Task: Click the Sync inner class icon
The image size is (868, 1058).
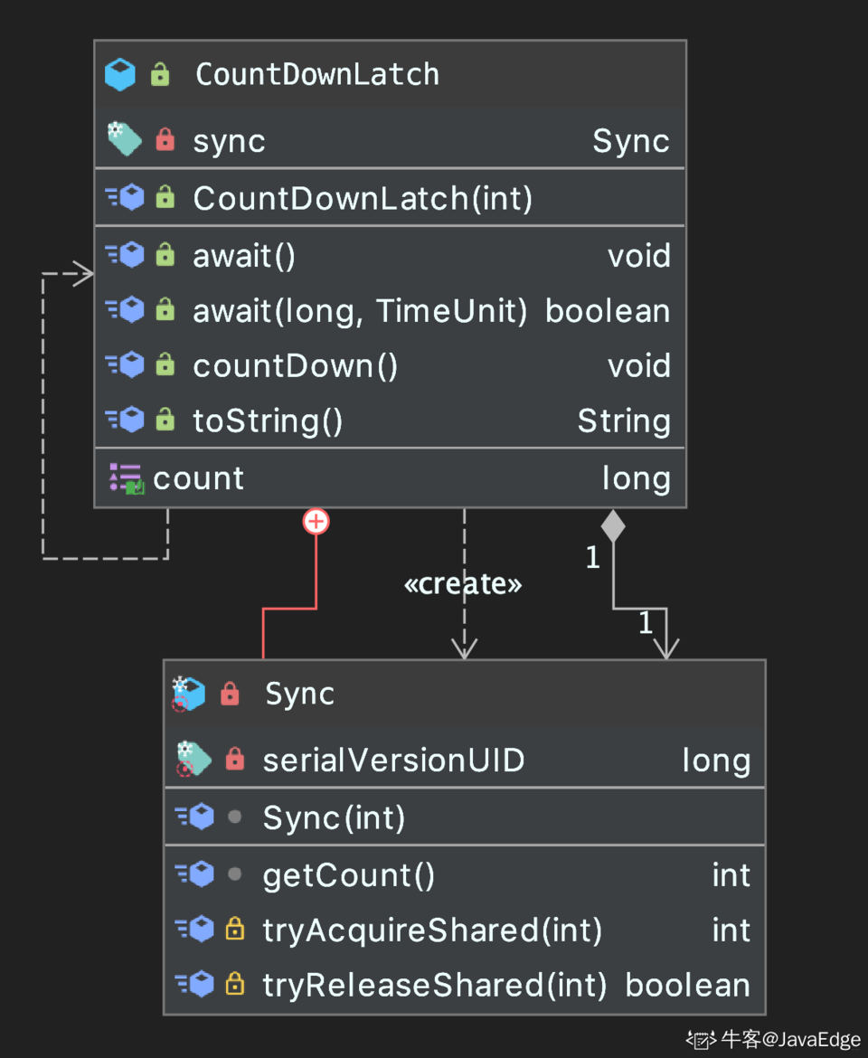Action: 189,694
